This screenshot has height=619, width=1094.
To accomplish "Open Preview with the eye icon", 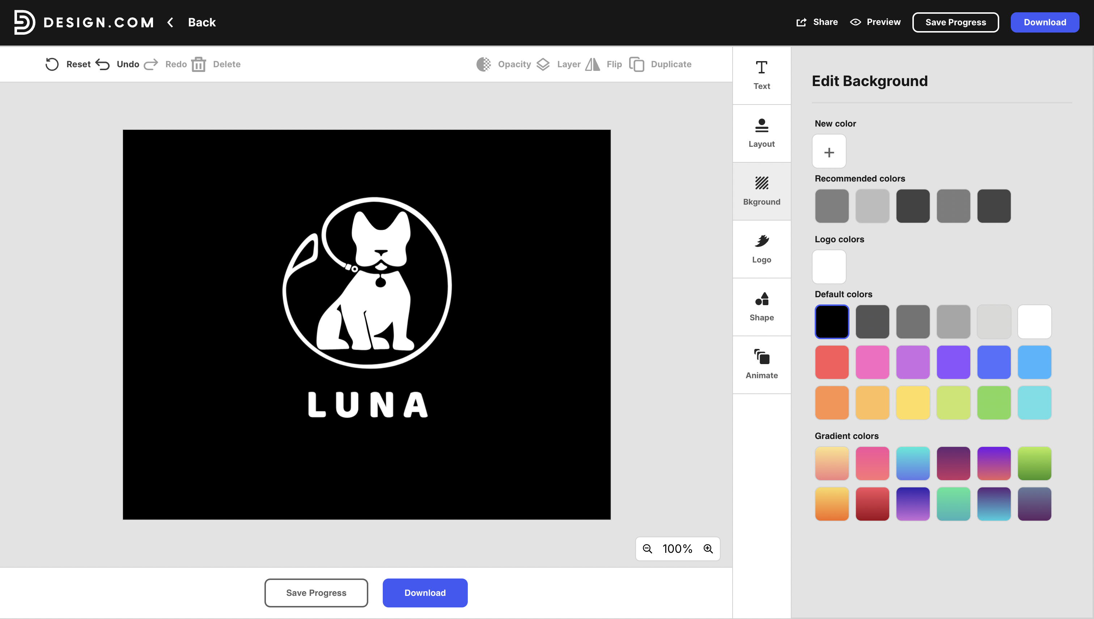I will 855,22.
